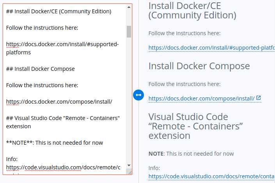Click the bold NOTE text in the preview

(156, 154)
